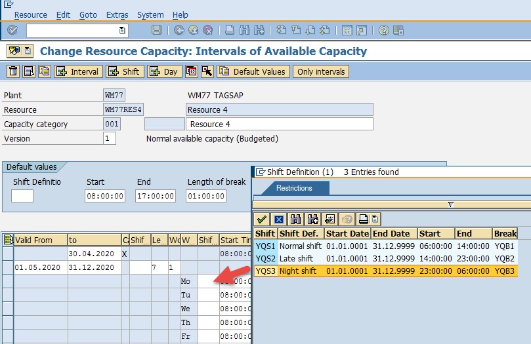Click the yellow Help question mark icon

(384, 30)
